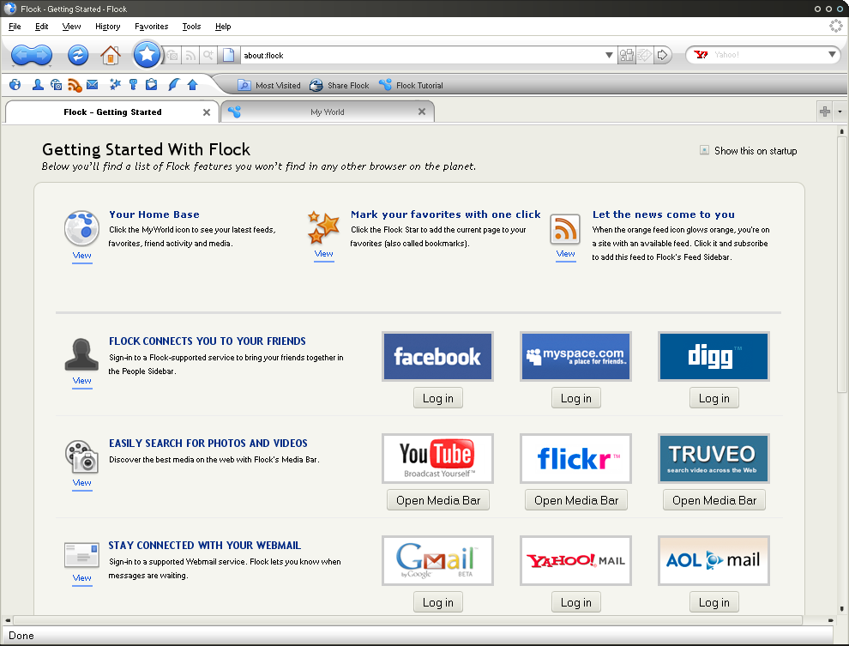Log in to Digg
The width and height of the screenshot is (849, 646).
click(x=714, y=398)
